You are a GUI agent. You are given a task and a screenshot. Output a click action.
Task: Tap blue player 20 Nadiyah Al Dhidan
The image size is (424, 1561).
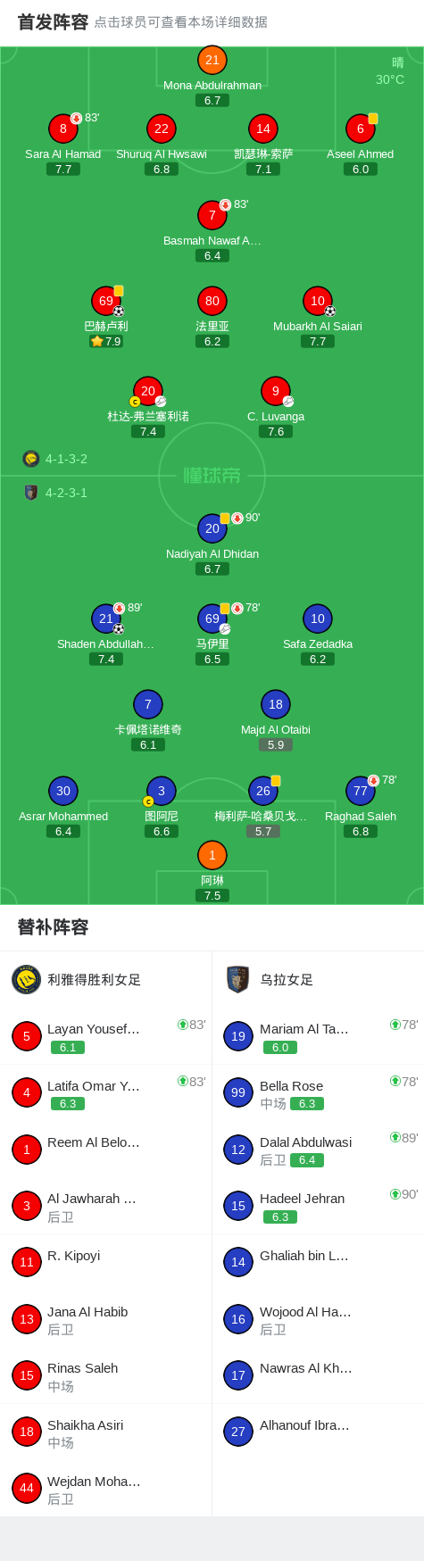[212, 528]
